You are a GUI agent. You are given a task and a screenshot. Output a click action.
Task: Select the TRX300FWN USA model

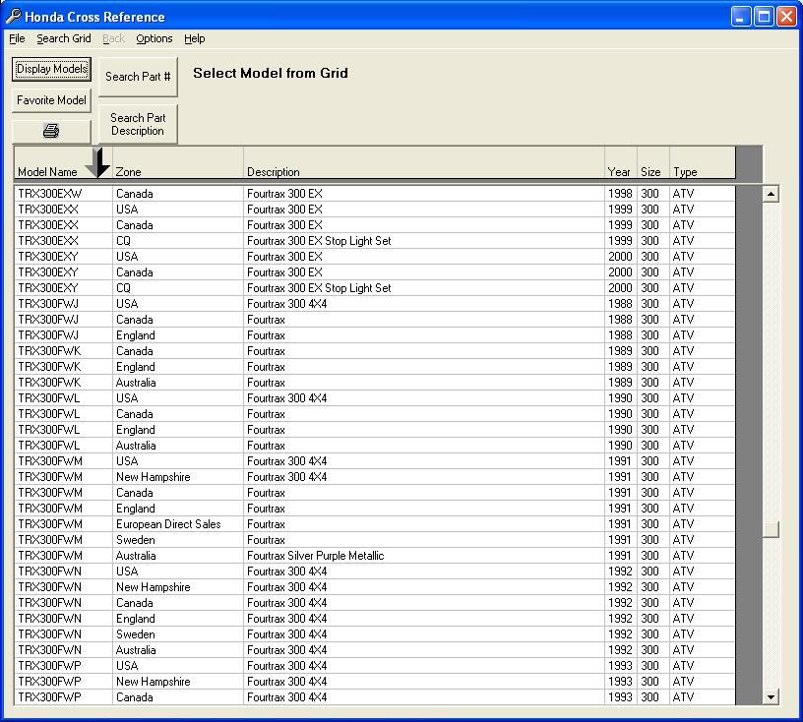point(375,572)
